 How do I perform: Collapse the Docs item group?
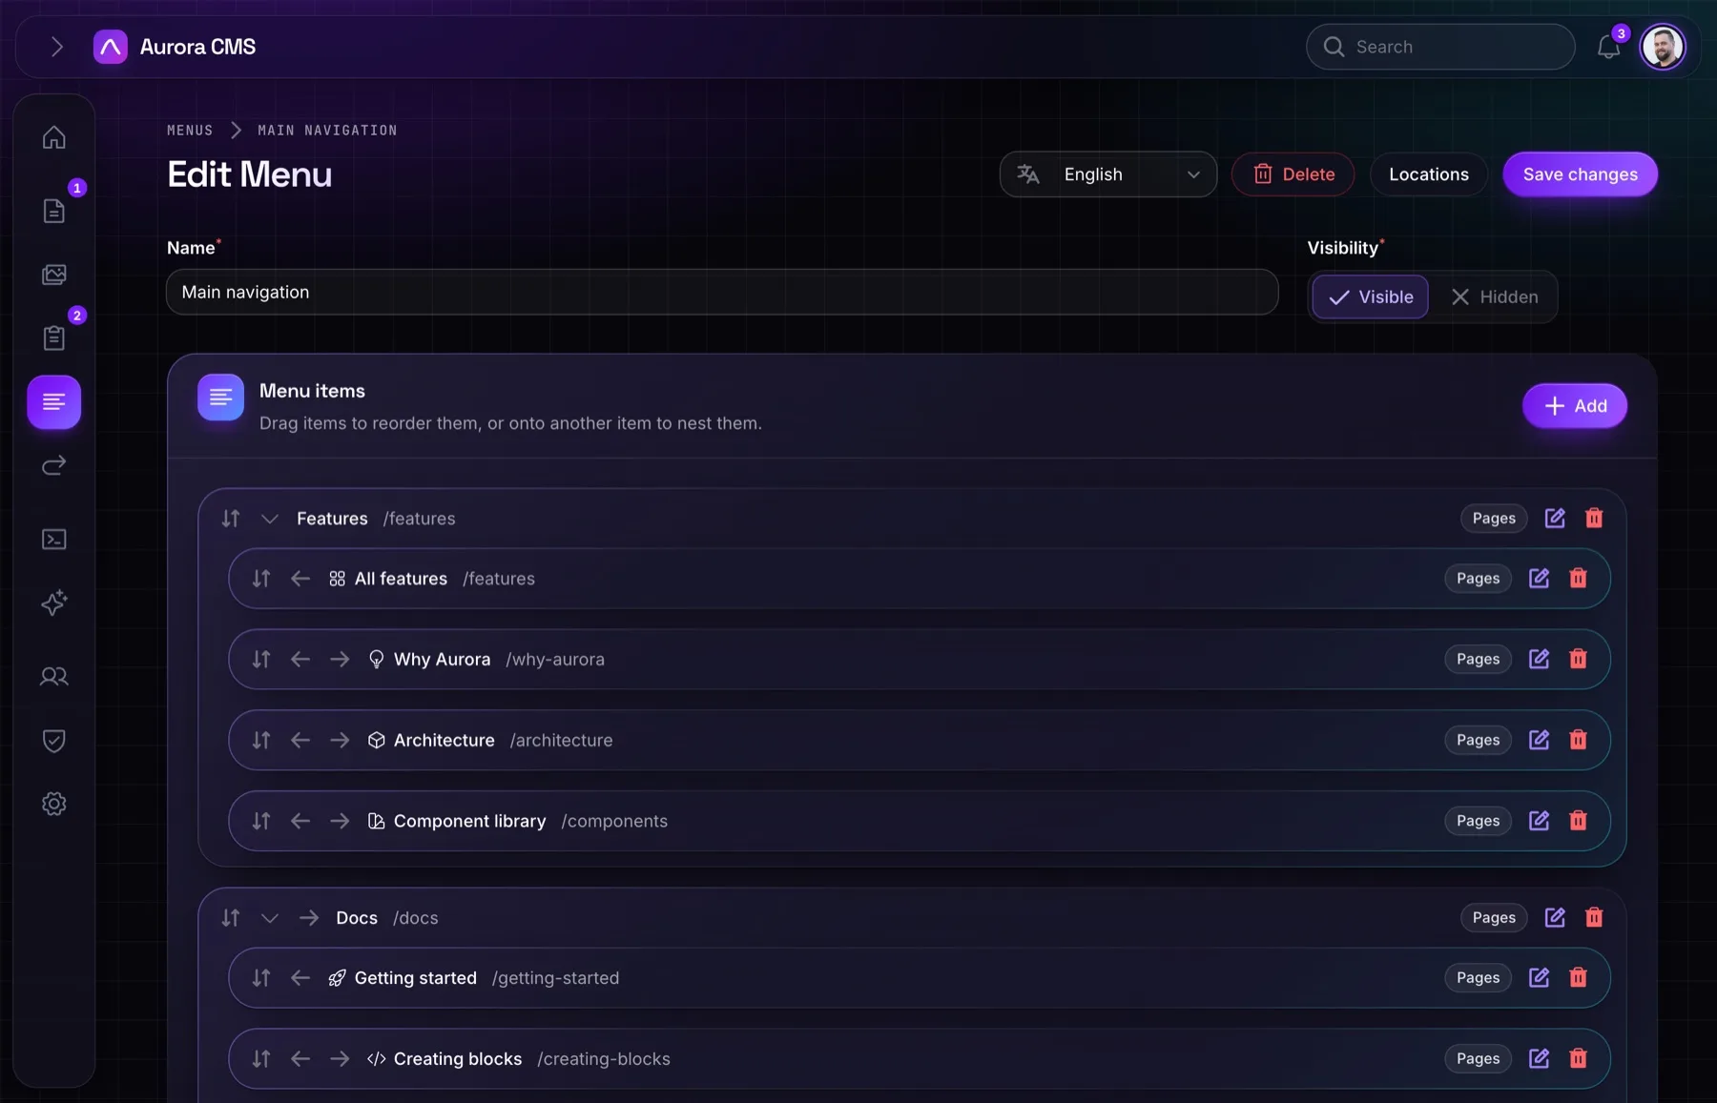[270, 918]
